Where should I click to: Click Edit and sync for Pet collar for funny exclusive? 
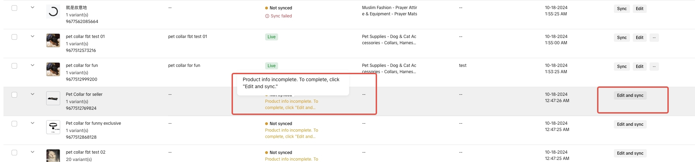[x=630, y=124]
